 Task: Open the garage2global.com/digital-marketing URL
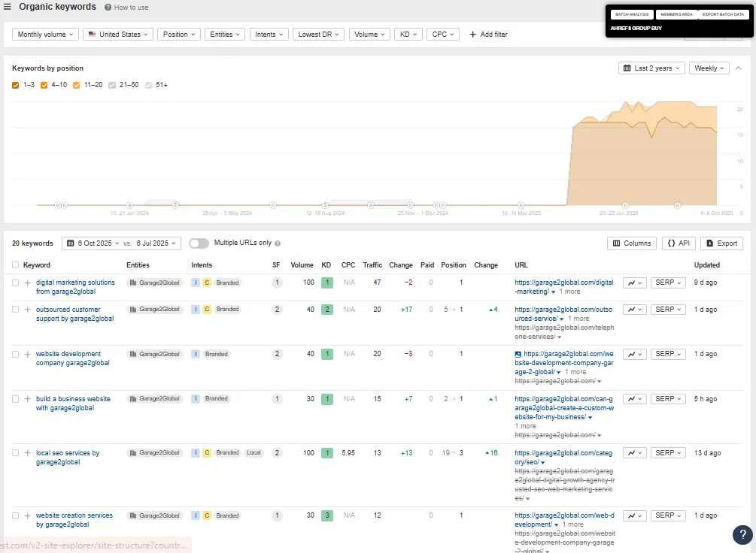563,287
